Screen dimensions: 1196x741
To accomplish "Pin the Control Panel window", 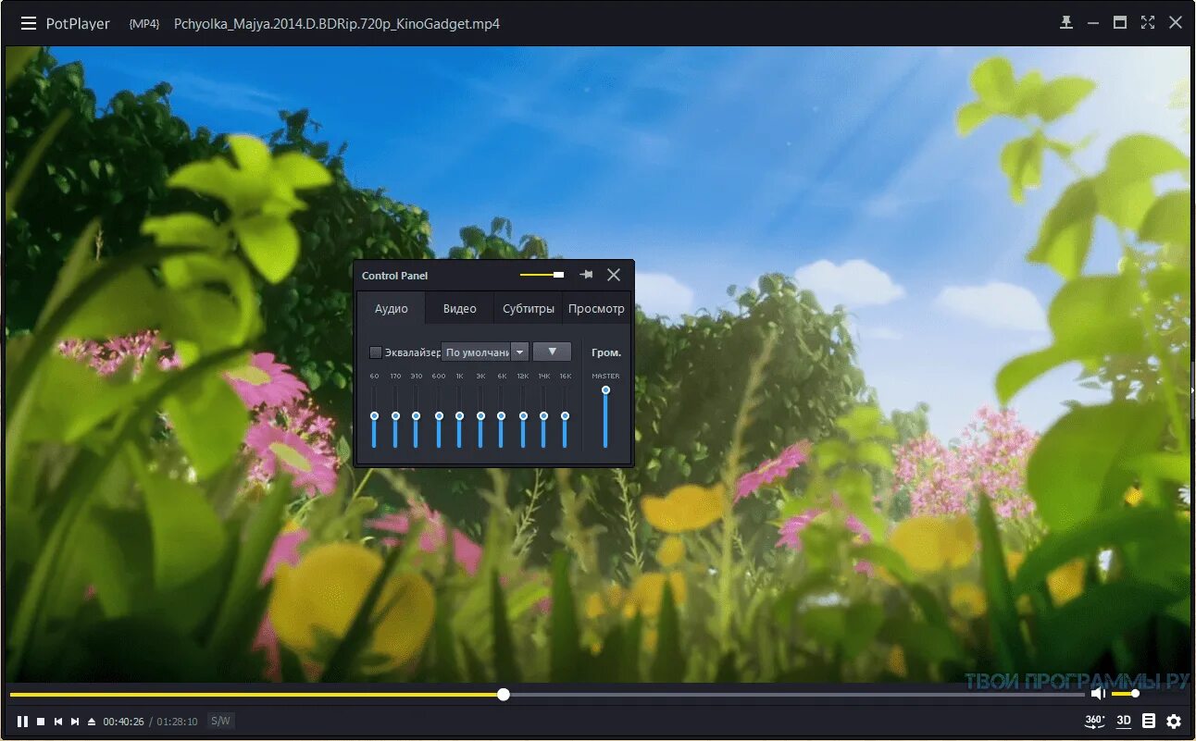I will click(586, 275).
